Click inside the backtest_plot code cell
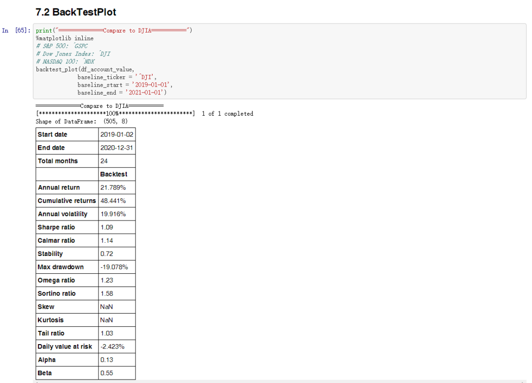 [x=280, y=62]
